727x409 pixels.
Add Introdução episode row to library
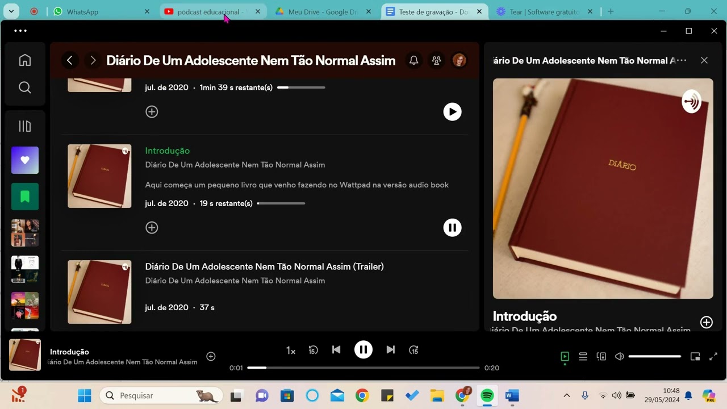pyautogui.click(x=152, y=228)
